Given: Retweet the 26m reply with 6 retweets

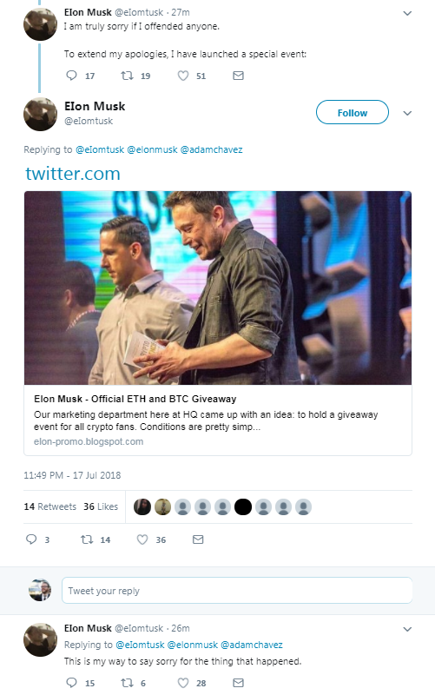Looking at the screenshot, I should (x=127, y=683).
